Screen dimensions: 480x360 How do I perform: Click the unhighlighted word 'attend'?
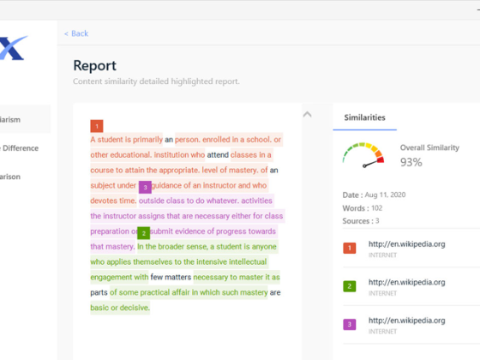pyautogui.click(x=218, y=155)
